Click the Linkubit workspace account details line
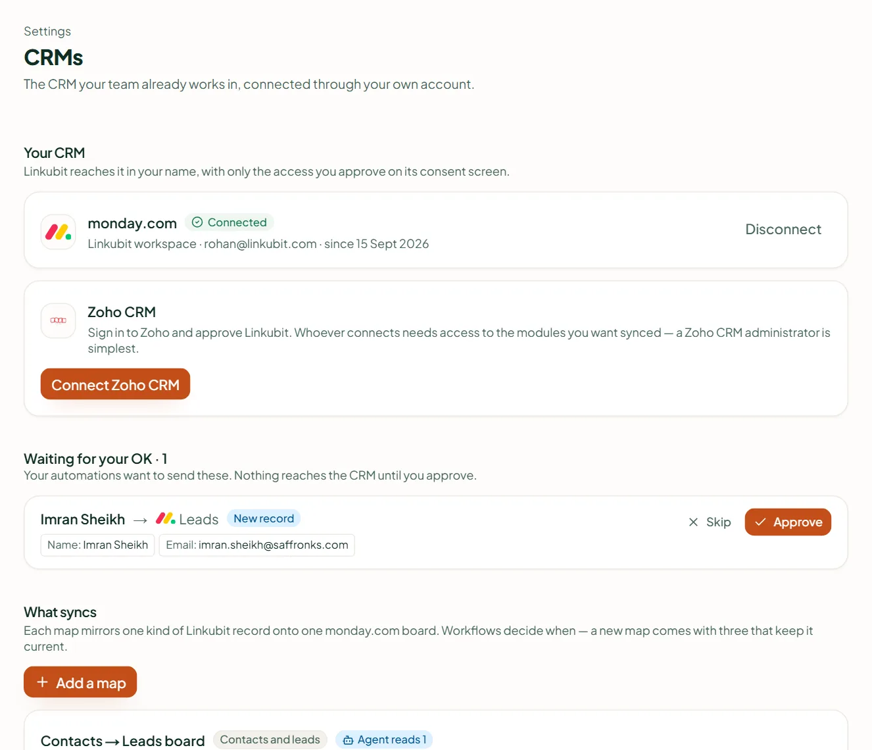 point(258,244)
